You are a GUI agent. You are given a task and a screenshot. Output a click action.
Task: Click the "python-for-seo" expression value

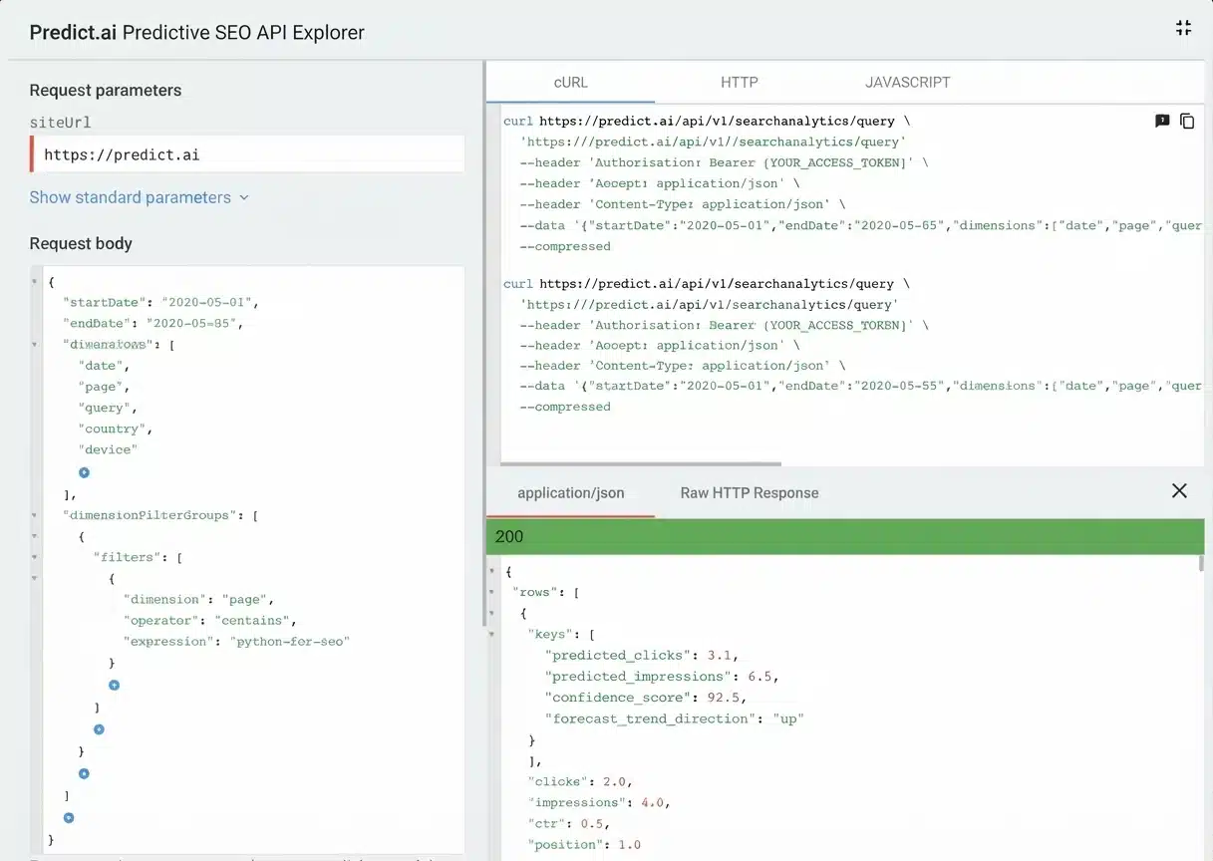[290, 642]
